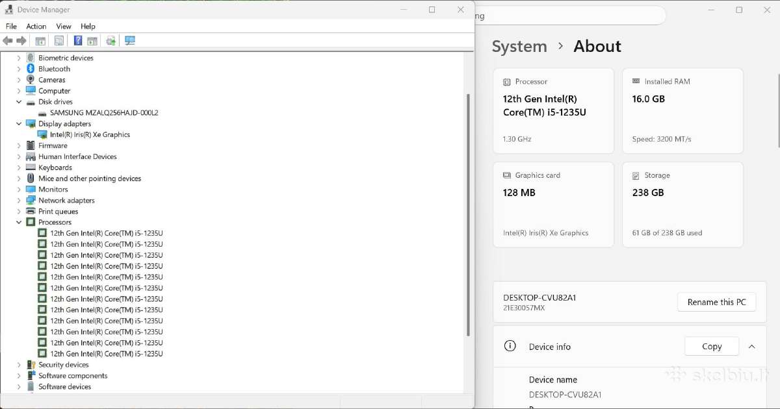Click the Human Interface Devices icon
This screenshot has height=409, width=780.
[31, 156]
